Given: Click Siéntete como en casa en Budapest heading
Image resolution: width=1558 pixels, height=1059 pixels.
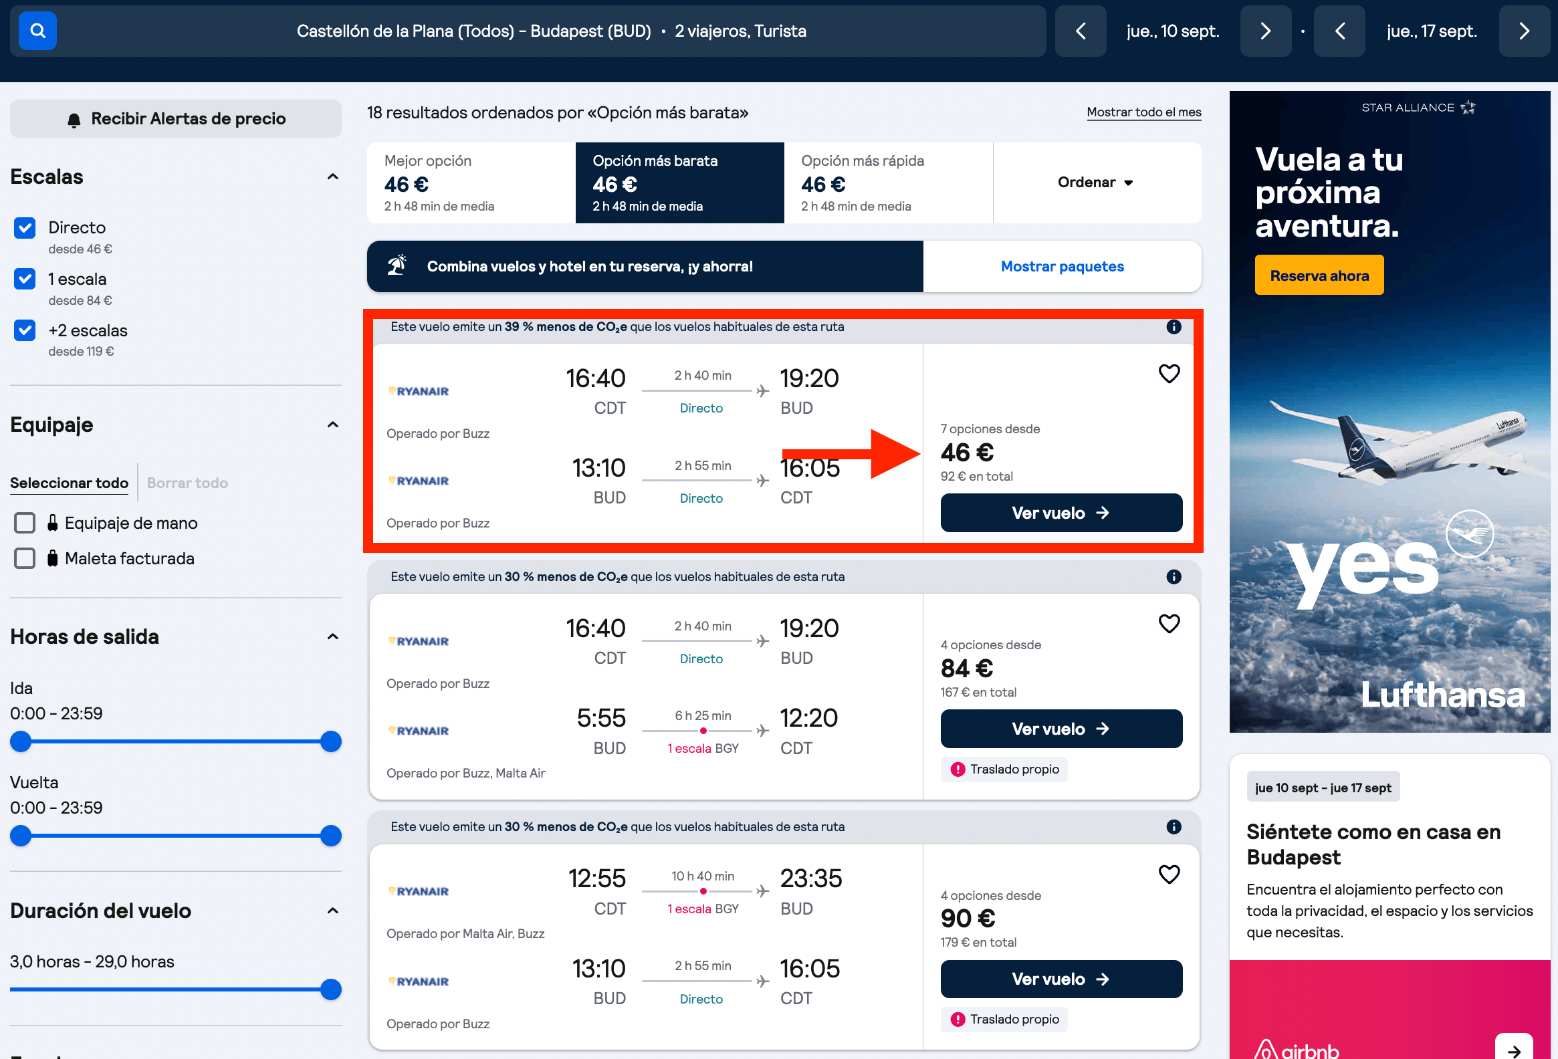Looking at the screenshot, I should pos(1373,844).
